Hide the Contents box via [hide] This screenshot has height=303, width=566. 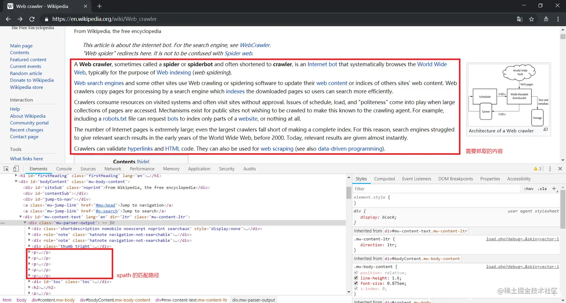pos(143,161)
